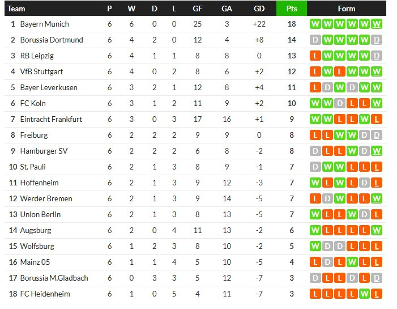Click the Werder Bremen team name
397x309 pixels.
click(46, 198)
